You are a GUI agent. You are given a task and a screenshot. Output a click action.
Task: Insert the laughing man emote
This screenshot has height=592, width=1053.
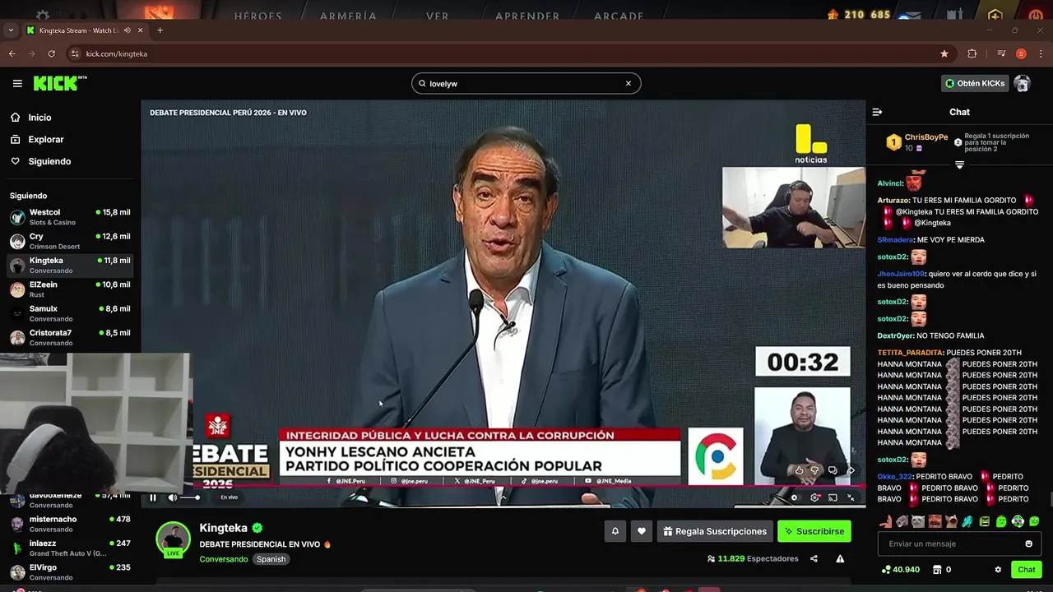pyautogui.click(x=935, y=521)
